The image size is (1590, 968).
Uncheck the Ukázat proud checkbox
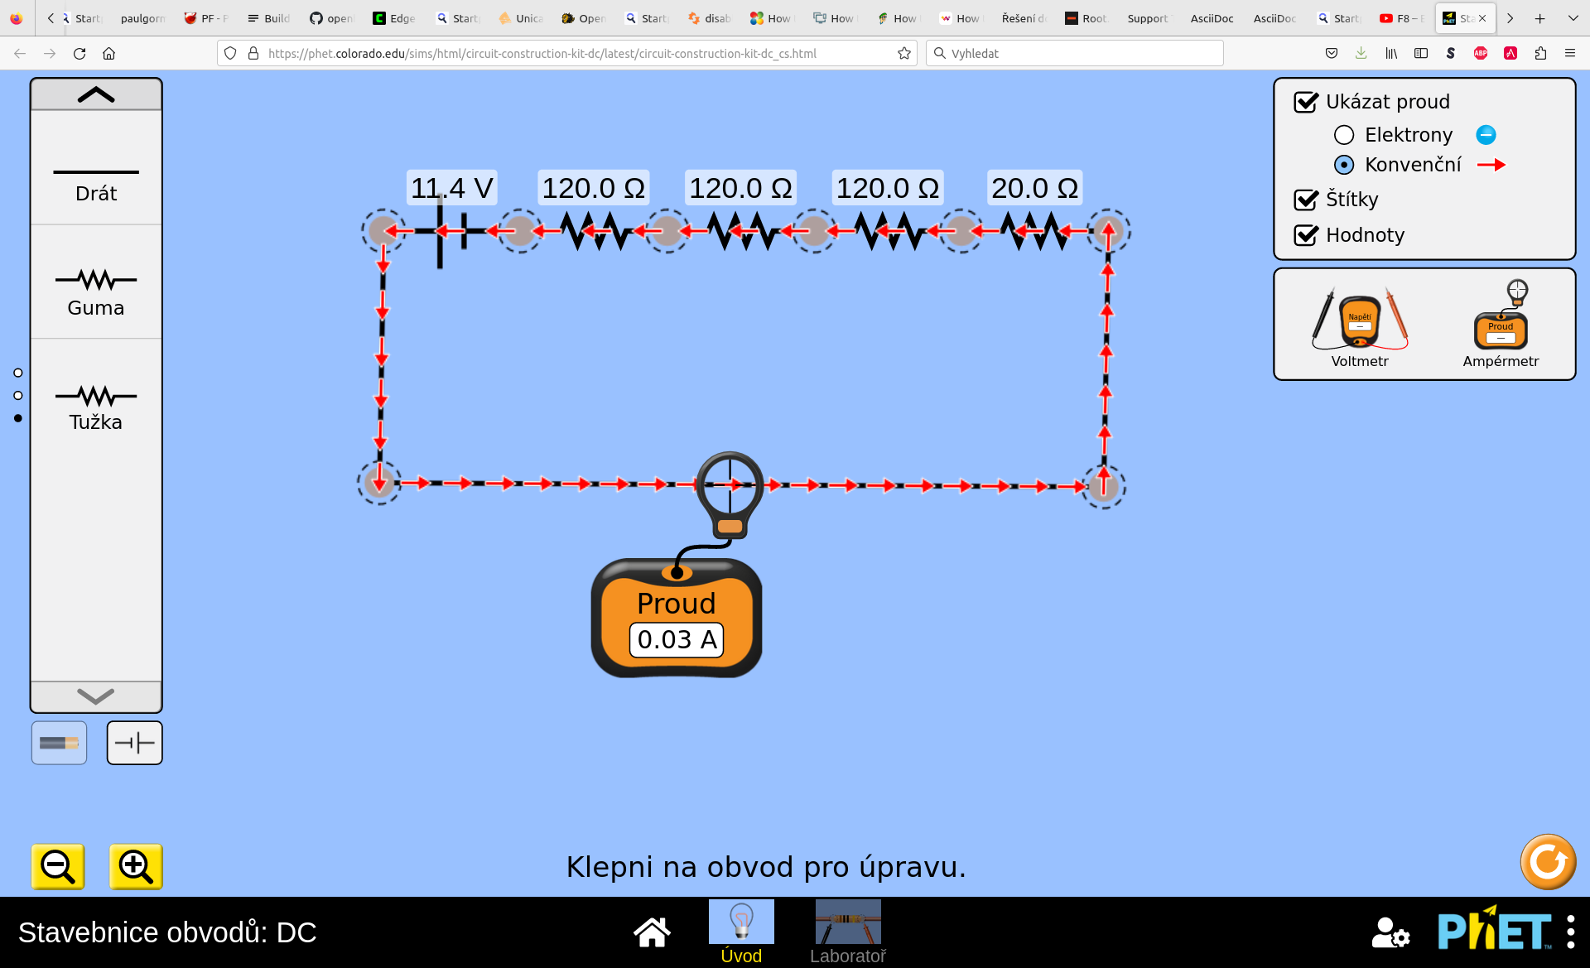point(1306,102)
